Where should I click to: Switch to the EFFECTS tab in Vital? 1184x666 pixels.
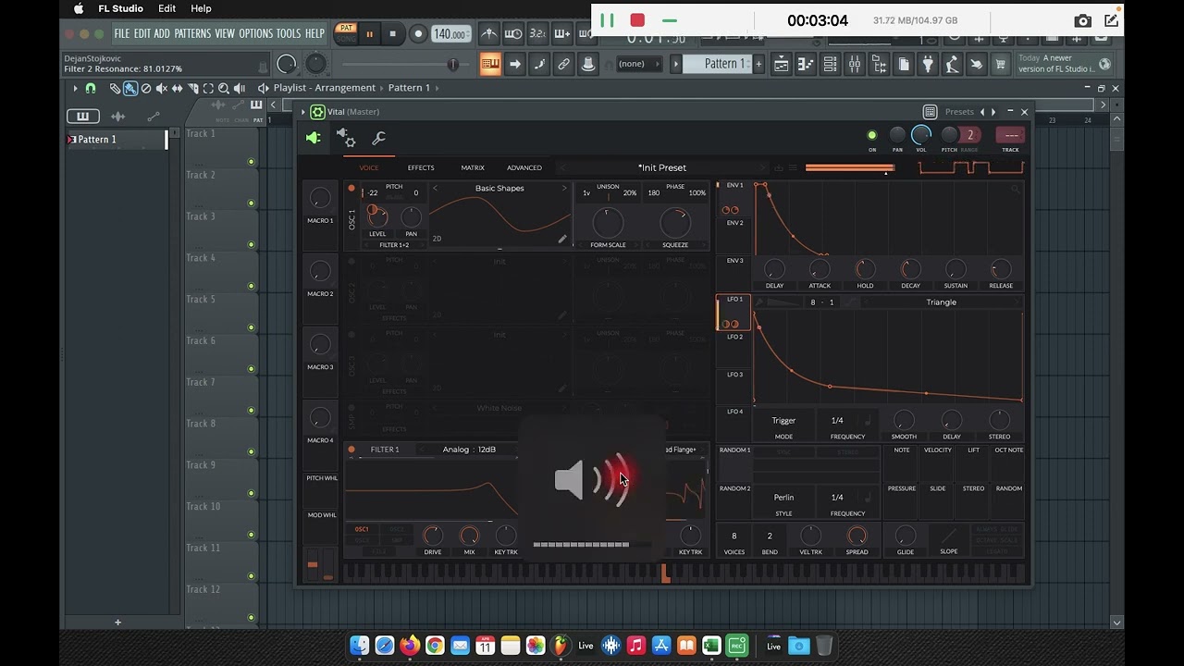coord(421,167)
